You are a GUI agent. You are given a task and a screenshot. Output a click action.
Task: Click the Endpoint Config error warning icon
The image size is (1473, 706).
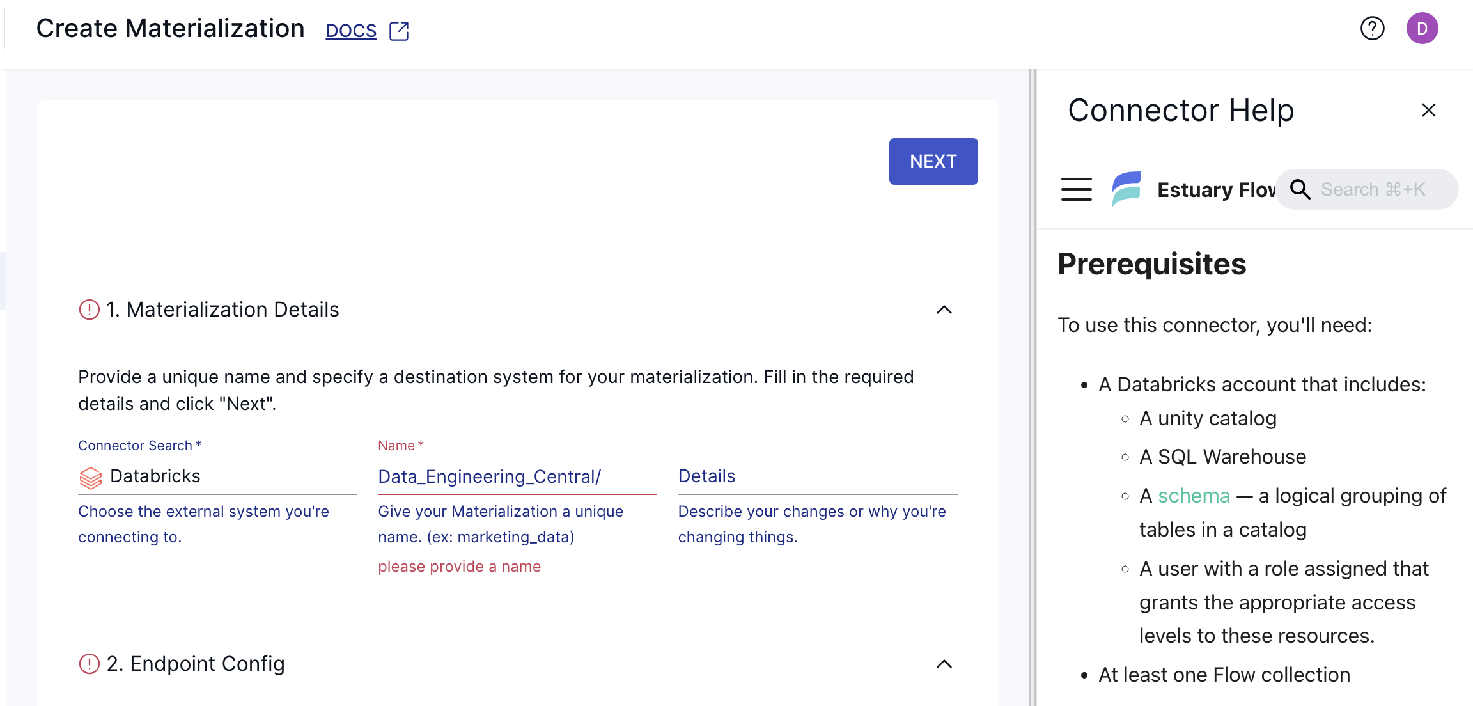(89, 664)
